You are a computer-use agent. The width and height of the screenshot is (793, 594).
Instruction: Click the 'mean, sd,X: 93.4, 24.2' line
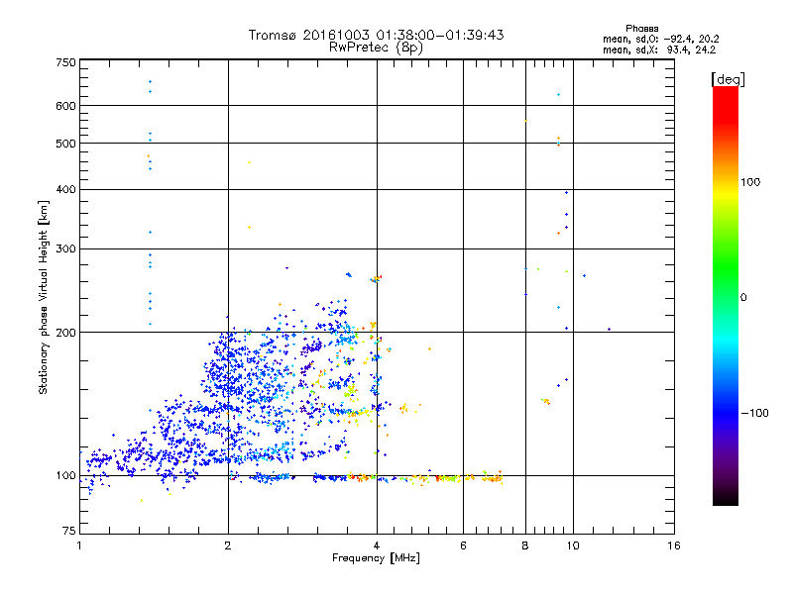tap(659, 49)
